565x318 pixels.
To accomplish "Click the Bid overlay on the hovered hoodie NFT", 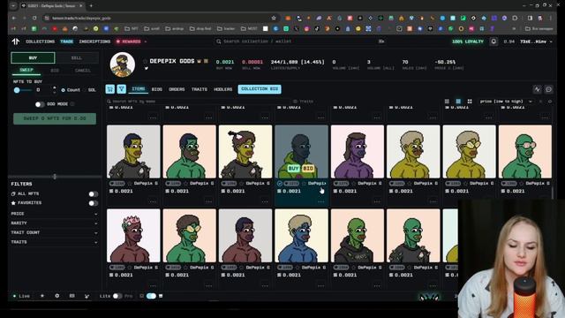I will coord(308,169).
